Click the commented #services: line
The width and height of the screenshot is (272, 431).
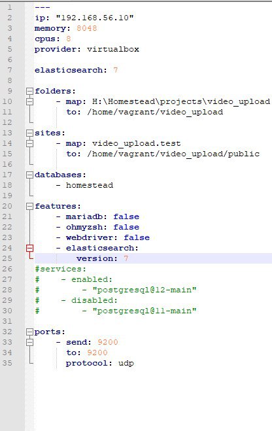tap(60, 269)
